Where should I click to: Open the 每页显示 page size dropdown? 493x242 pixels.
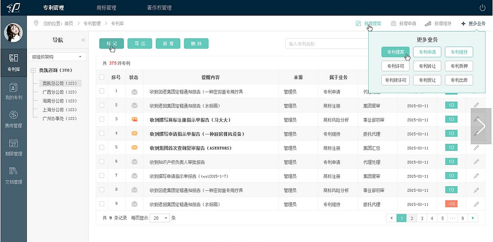pos(159,218)
